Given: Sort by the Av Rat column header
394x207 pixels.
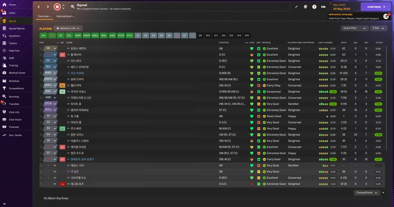Looking at the screenshot, I should pos(379,42).
